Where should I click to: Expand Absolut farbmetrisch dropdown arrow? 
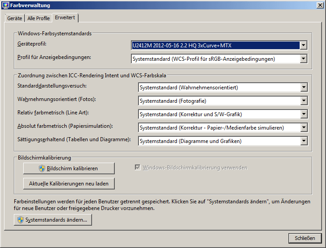304,128
